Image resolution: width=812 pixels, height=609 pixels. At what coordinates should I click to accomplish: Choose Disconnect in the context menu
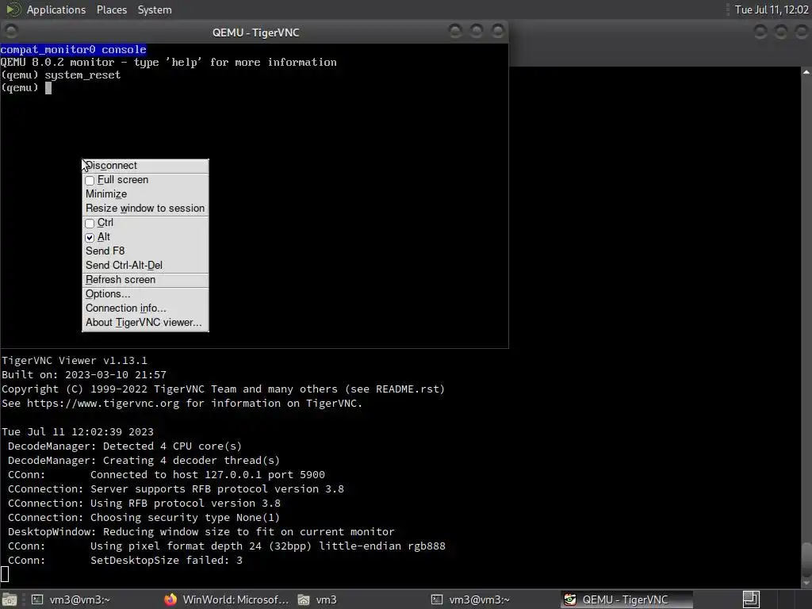point(145,165)
